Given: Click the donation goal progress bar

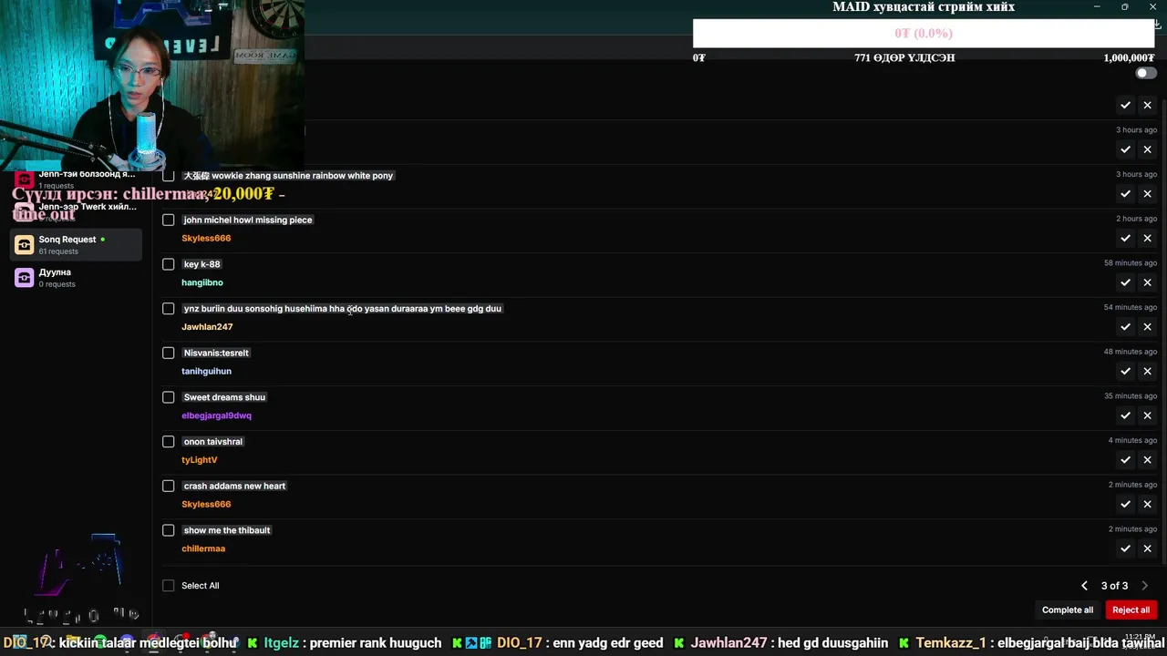Looking at the screenshot, I should click(924, 34).
